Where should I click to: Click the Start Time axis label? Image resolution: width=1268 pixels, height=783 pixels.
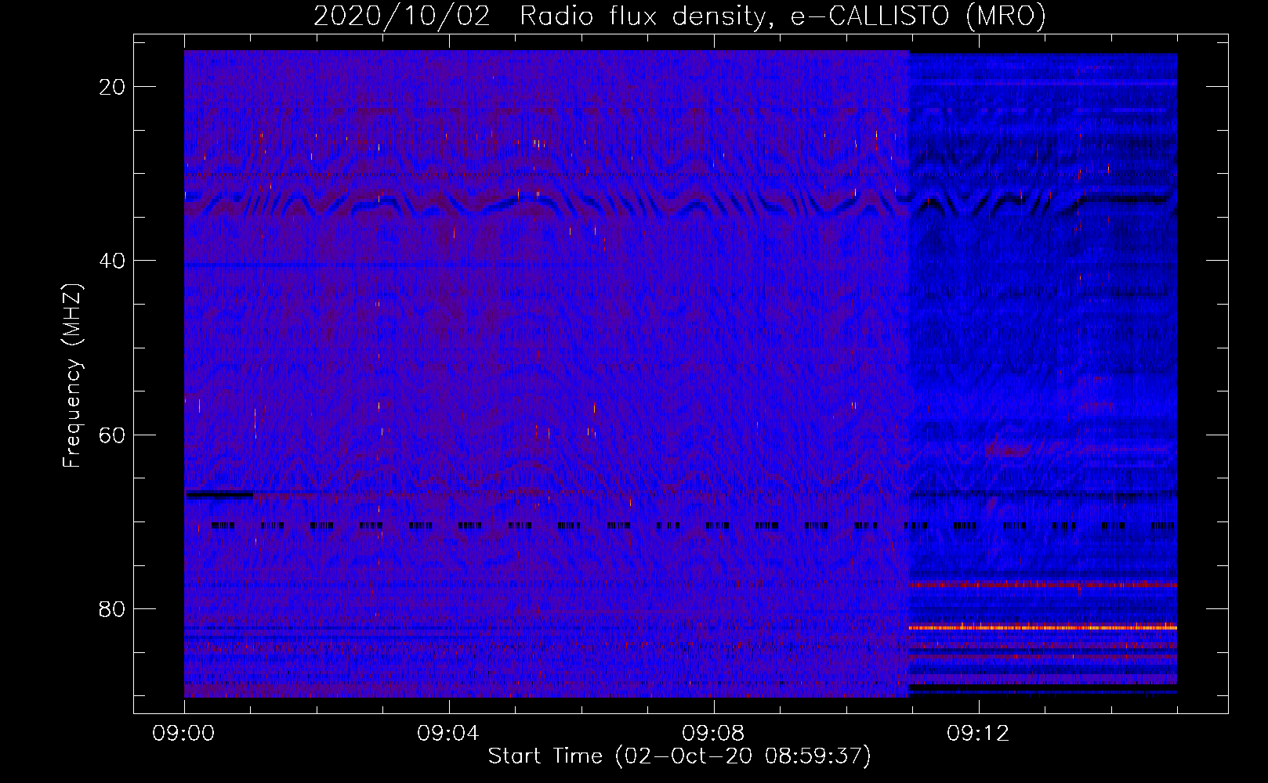[679, 756]
